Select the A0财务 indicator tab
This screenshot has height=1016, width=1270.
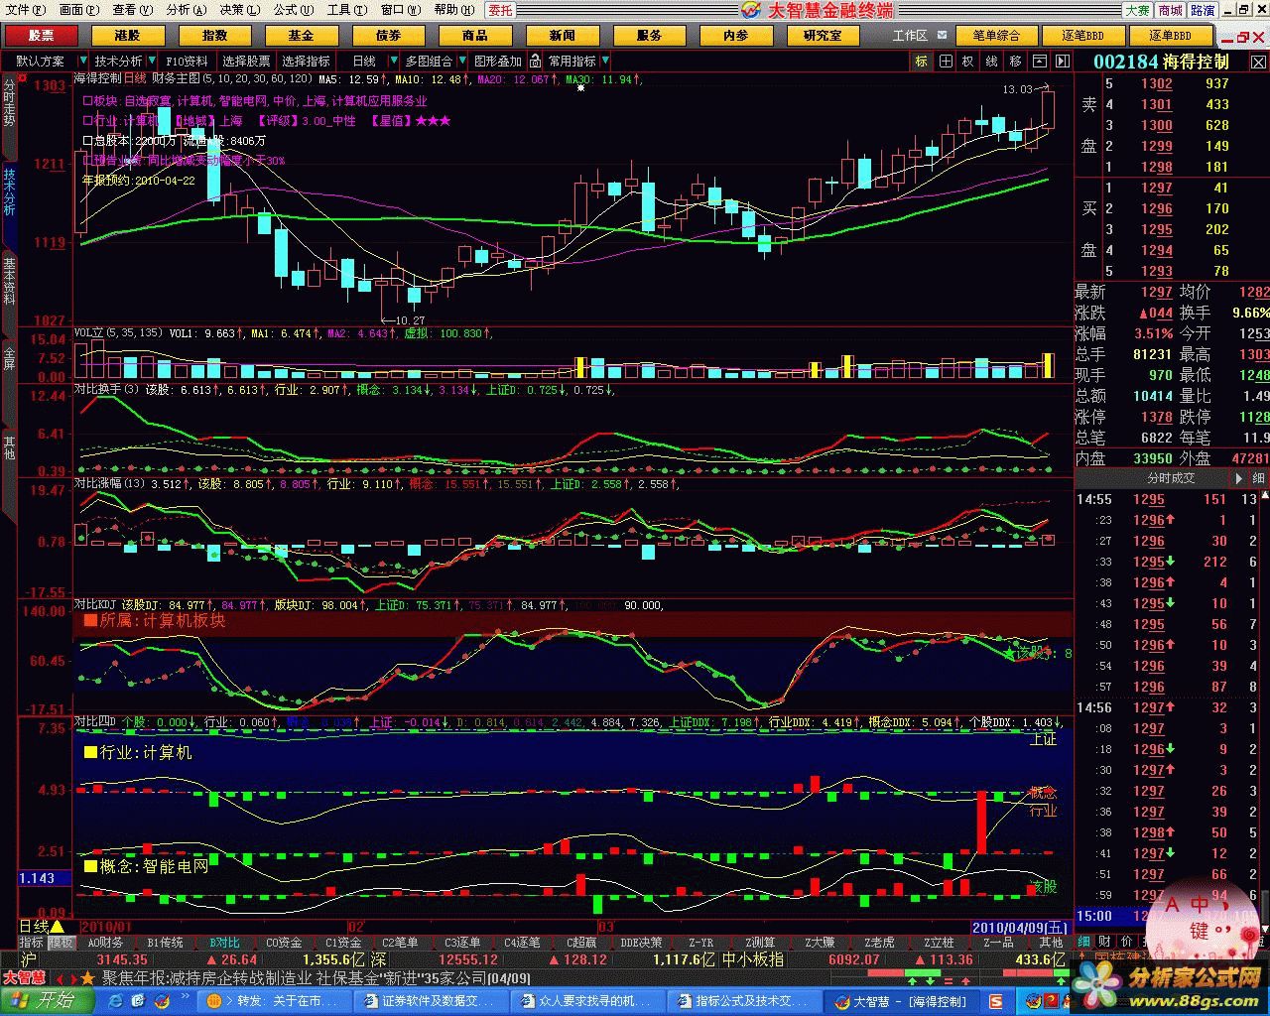pos(105,943)
